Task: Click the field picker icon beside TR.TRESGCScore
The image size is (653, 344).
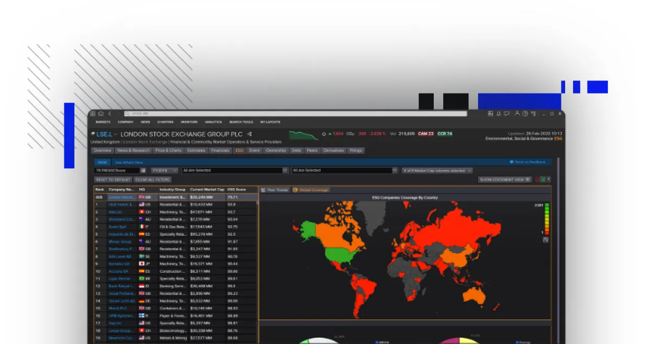Action: (144, 170)
